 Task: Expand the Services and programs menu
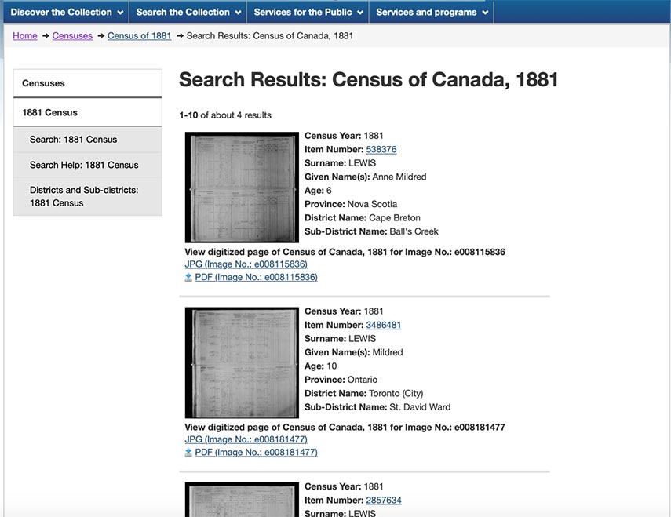pyautogui.click(x=432, y=12)
